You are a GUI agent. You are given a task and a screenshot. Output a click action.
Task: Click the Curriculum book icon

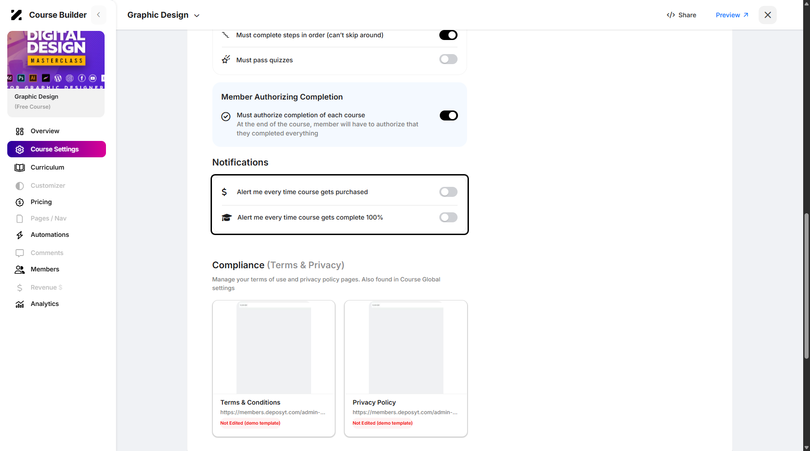click(20, 168)
